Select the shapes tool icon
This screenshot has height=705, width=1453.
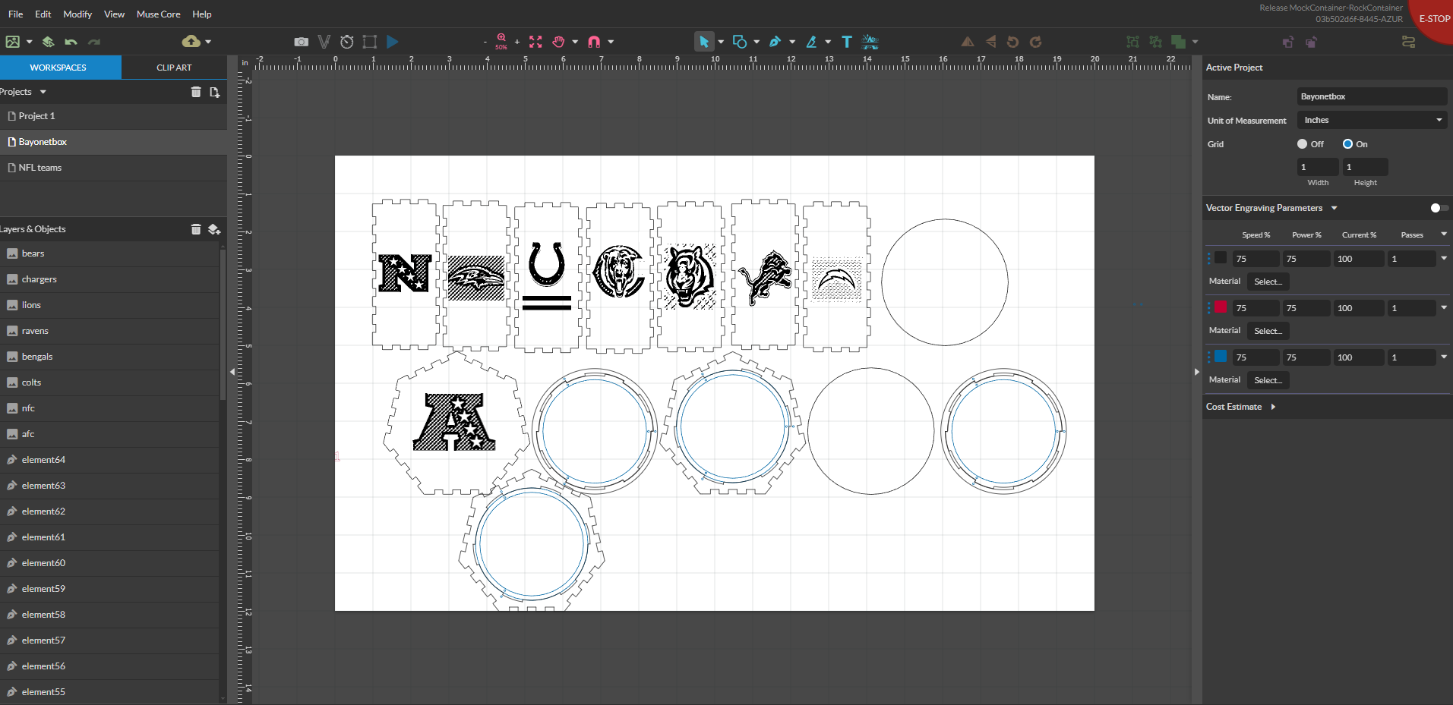click(x=739, y=42)
